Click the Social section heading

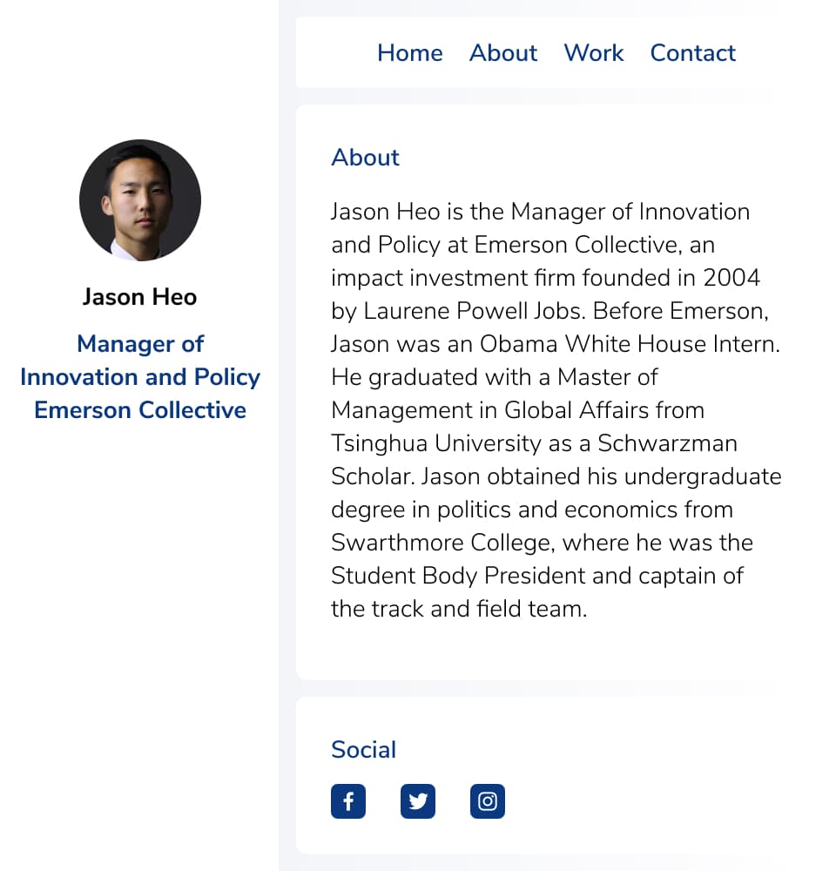(x=363, y=750)
